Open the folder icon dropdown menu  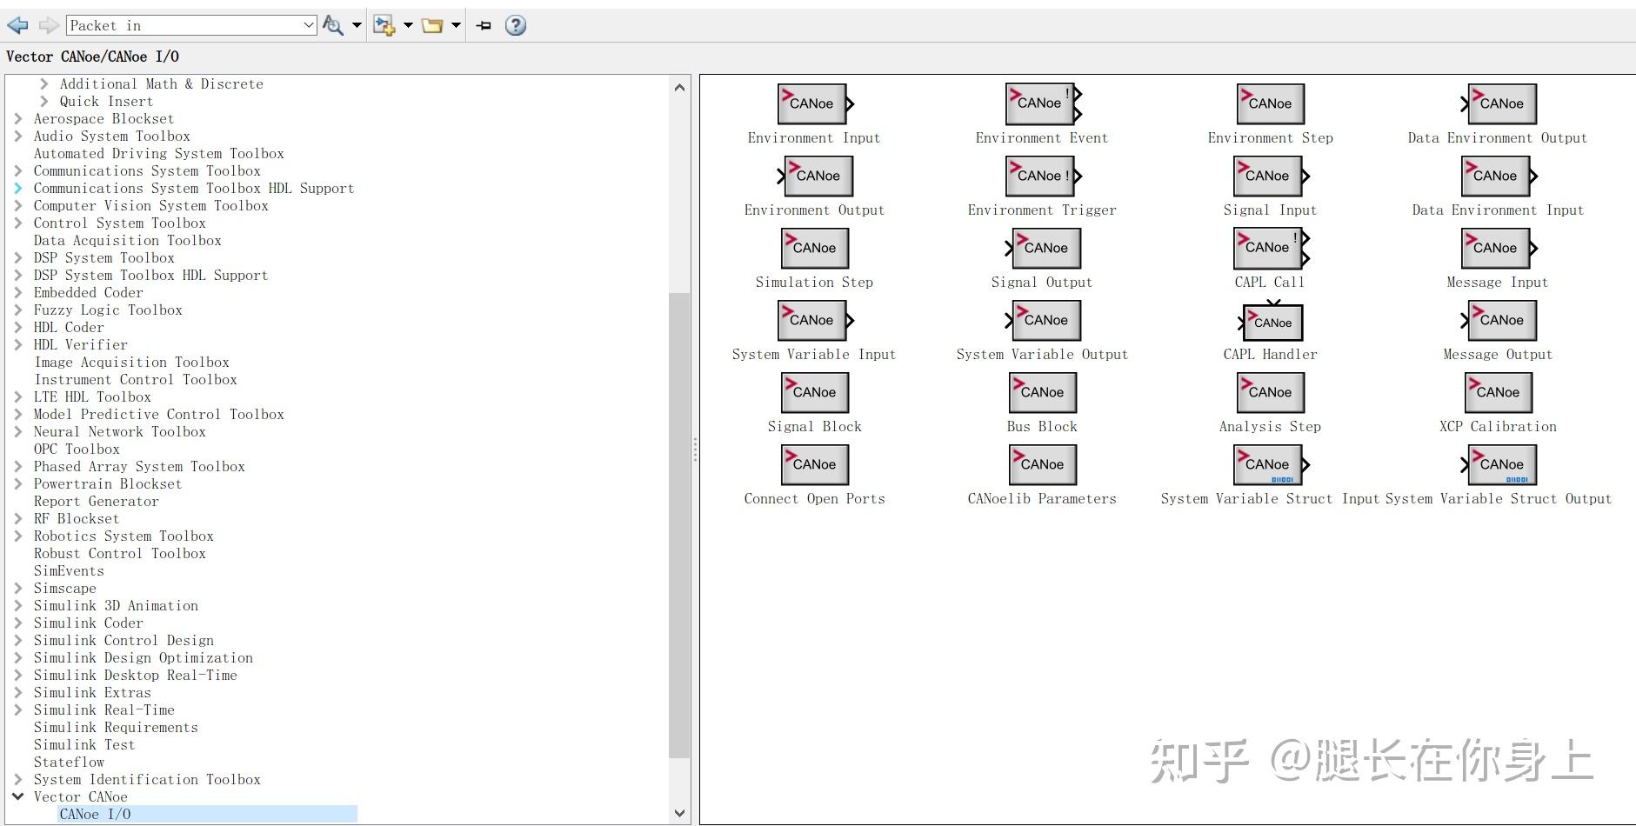456,25
